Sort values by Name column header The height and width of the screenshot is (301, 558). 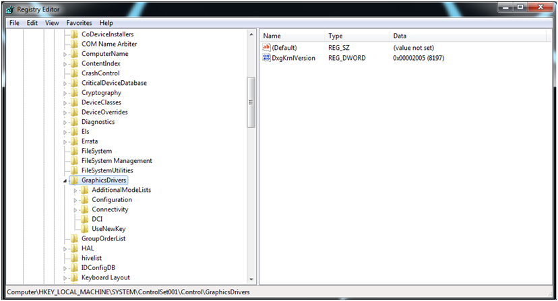[291, 36]
